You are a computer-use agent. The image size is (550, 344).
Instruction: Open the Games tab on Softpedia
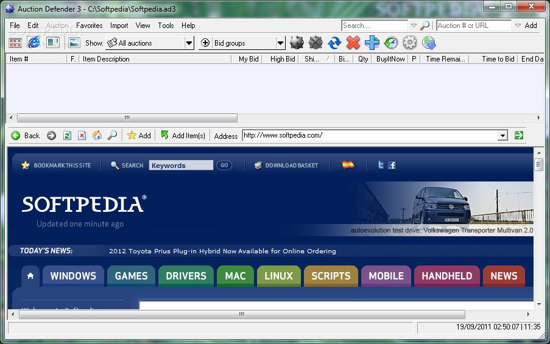(x=131, y=276)
